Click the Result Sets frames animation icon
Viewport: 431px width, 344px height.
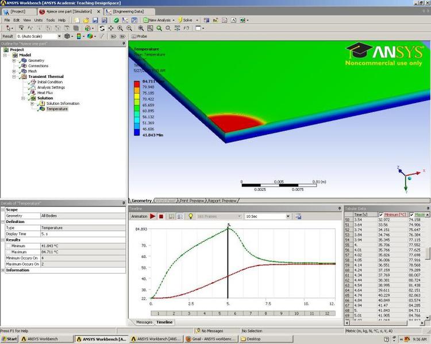pos(179,217)
